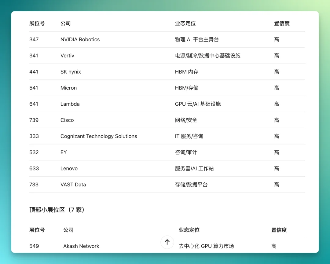Viewport: 330px width, 264px height.
Task: Click the Vertiv company name
Action: click(67, 56)
